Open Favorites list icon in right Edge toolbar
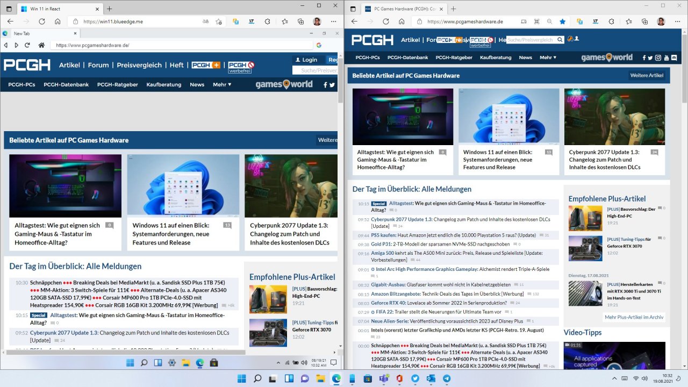Image resolution: width=688 pixels, height=387 pixels. pyautogui.click(x=628, y=21)
